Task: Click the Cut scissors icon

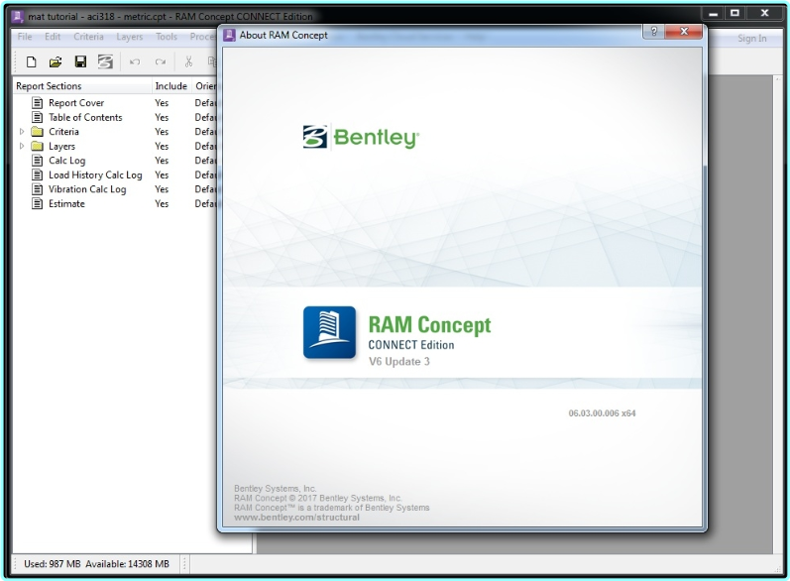Action: tap(188, 62)
